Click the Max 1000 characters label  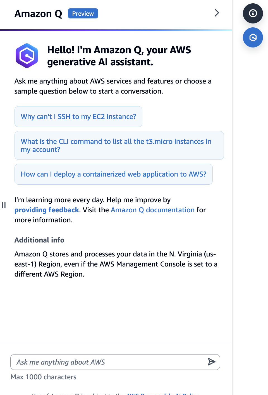(43, 377)
